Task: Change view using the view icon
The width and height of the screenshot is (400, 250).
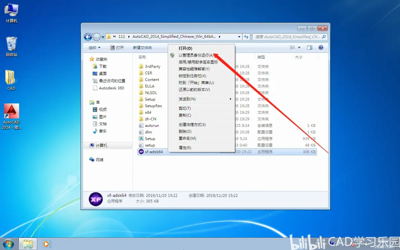Action: click(292, 48)
